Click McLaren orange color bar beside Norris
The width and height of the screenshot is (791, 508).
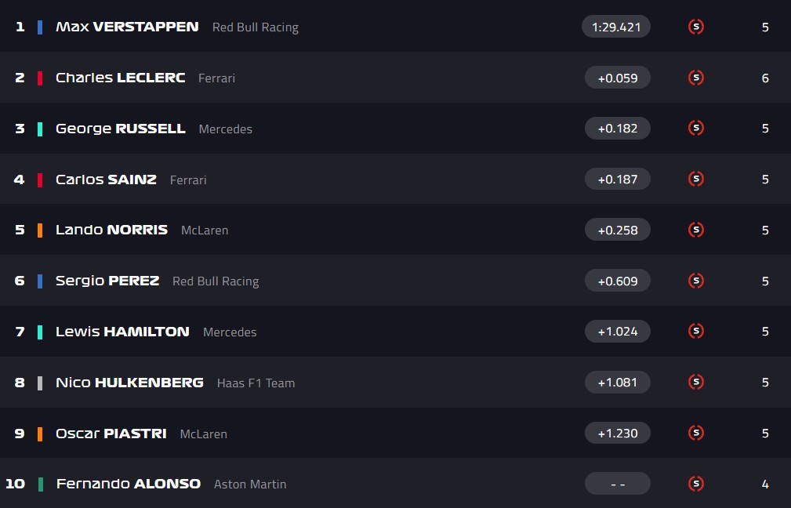coord(40,230)
